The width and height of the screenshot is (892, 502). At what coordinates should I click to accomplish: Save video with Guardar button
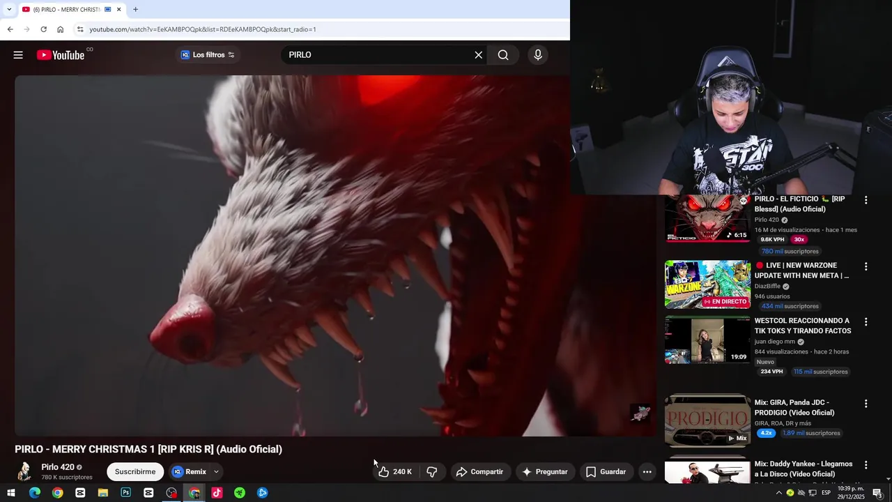(606, 472)
